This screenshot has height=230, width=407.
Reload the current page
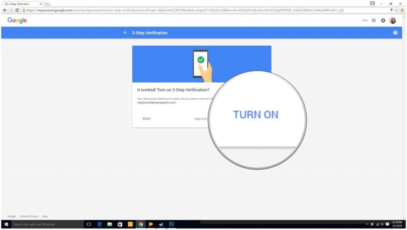click(17, 10)
